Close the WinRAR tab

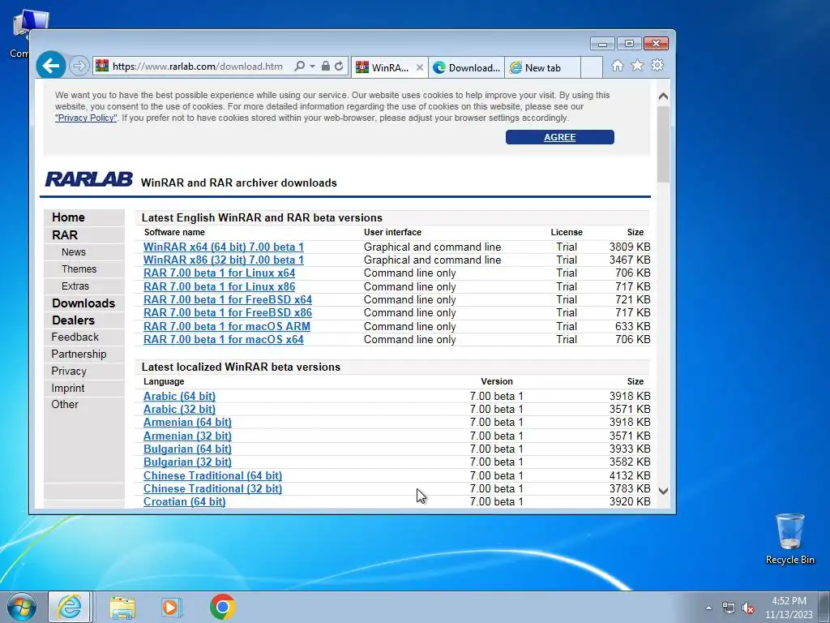[x=419, y=67]
